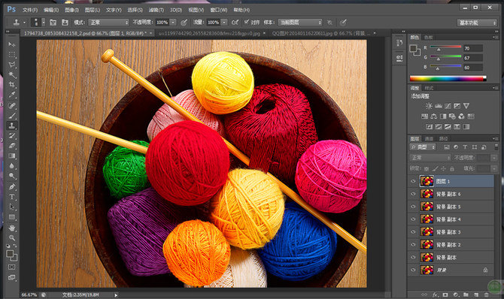
Task: Open the layer blend mode 正常 dropdown
Action: click(x=430, y=158)
